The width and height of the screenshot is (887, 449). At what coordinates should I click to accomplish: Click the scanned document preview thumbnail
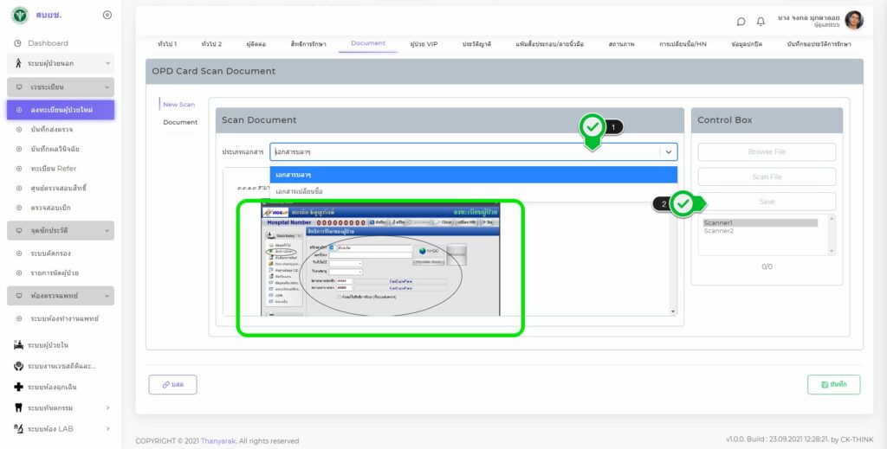380,267
